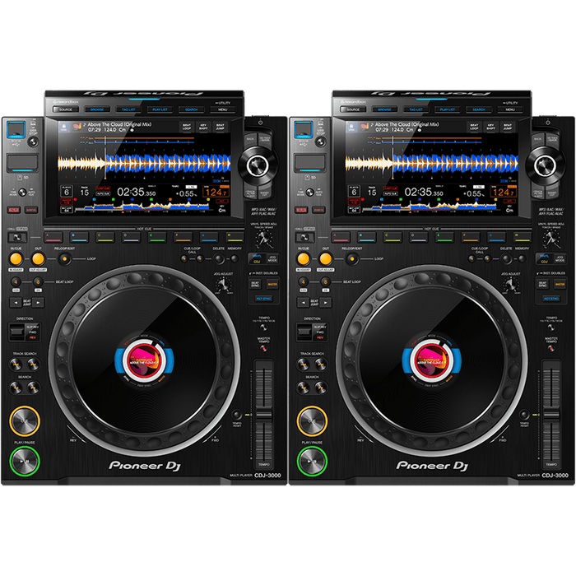
Task: Tap the orange-ringed CUE button on left deck
Action: click(x=24, y=421)
